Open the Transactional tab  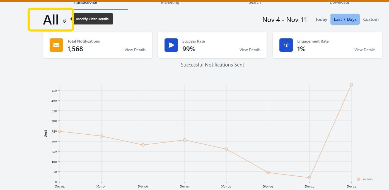pos(85,3)
